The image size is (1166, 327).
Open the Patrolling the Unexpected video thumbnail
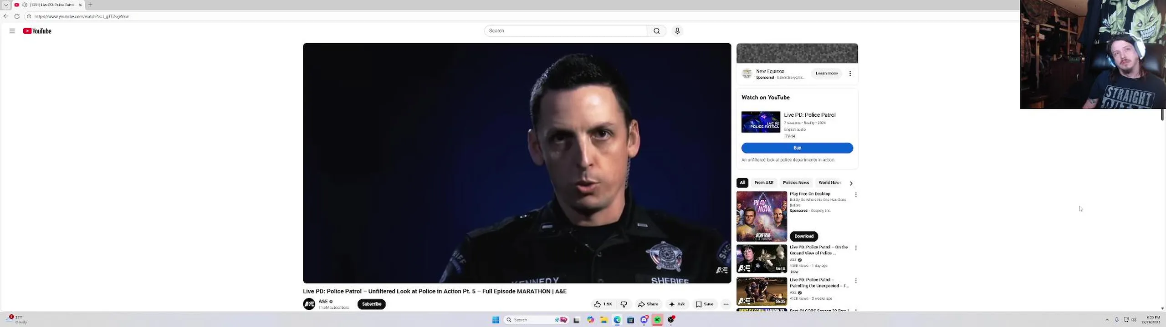tap(762, 291)
